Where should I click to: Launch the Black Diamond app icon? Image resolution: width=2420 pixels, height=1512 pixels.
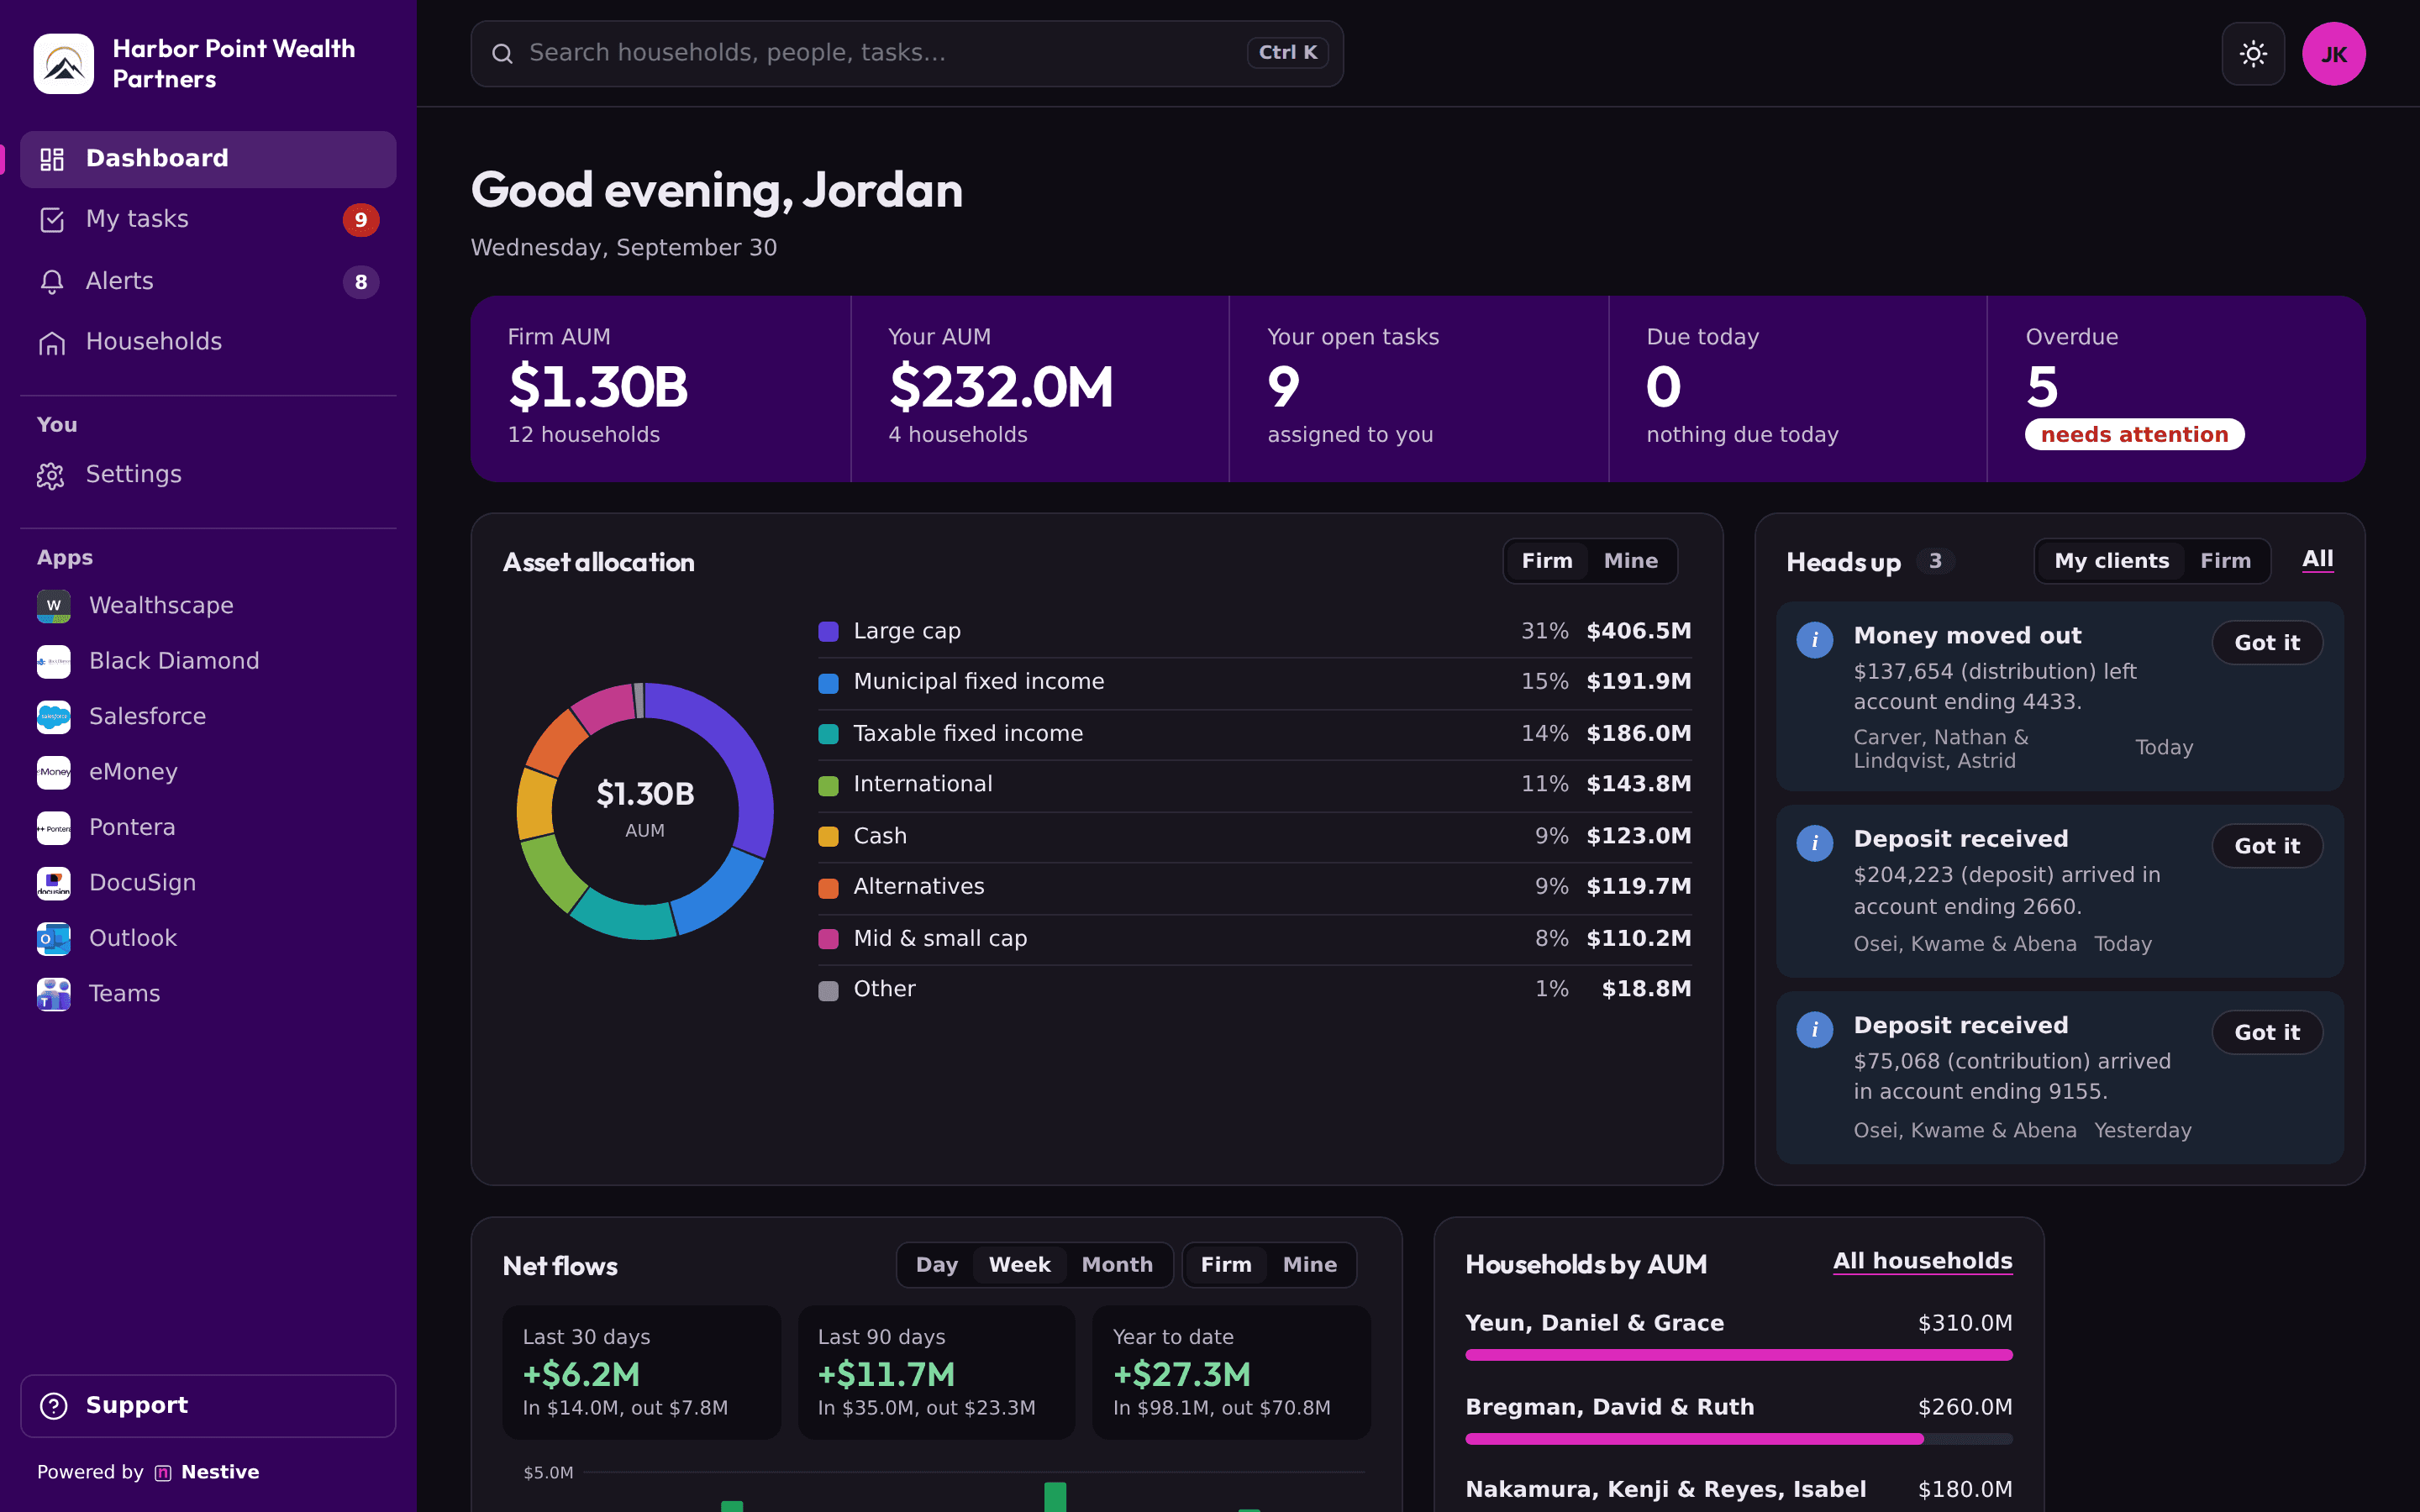[x=54, y=661]
